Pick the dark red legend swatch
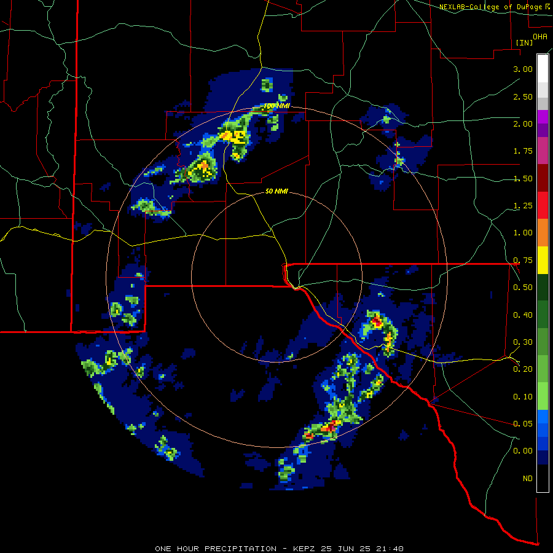 coord(543,178)
